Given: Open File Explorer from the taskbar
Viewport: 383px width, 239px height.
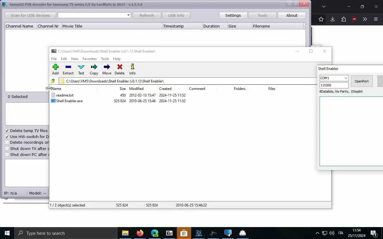Looking at the screenshot, I should click(125, 233).
